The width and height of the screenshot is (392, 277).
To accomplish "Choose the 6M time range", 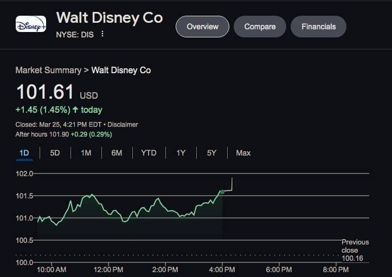I will pyautogui.click(x=117, y=153).
